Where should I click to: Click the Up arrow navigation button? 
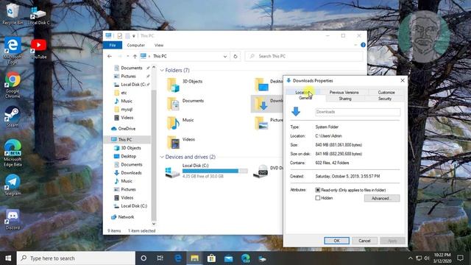pyautogui.click(x=135, y=56)
